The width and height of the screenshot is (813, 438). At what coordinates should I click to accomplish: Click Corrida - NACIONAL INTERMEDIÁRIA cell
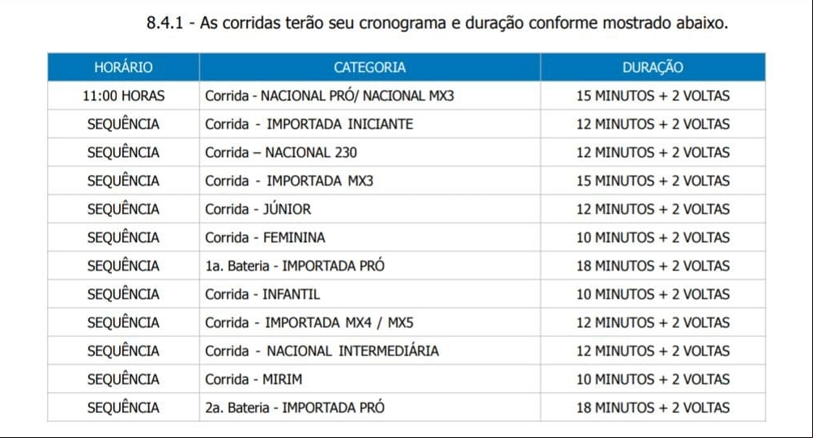click(370, 351)
